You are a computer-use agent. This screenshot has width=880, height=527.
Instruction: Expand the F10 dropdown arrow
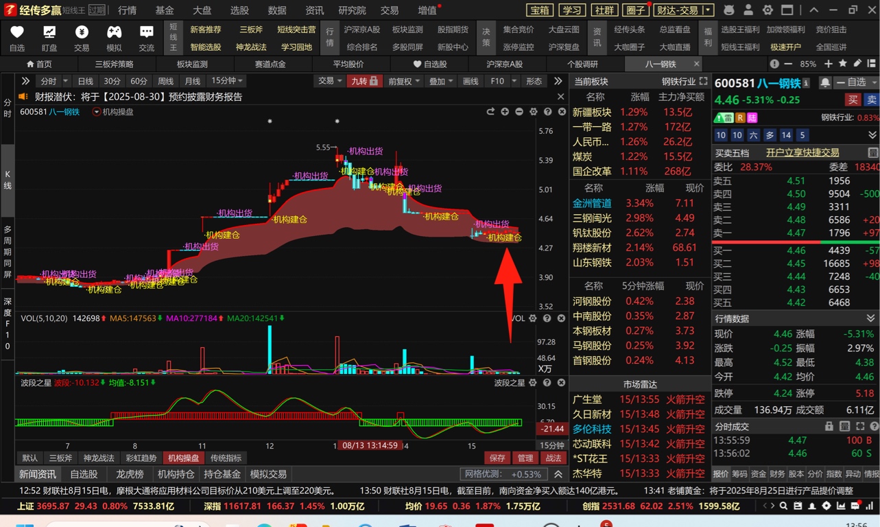(513, 81)
